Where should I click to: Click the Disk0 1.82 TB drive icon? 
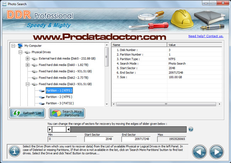coord(34,65)
